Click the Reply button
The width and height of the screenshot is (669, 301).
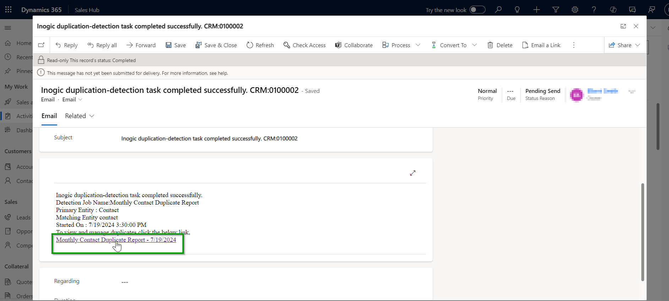pos(66,45)
